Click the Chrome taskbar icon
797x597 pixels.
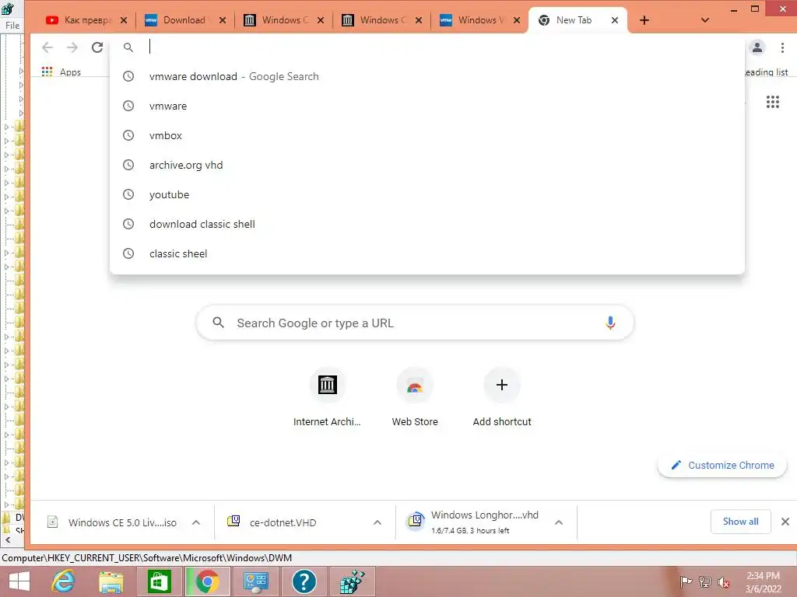coord(207,581)
